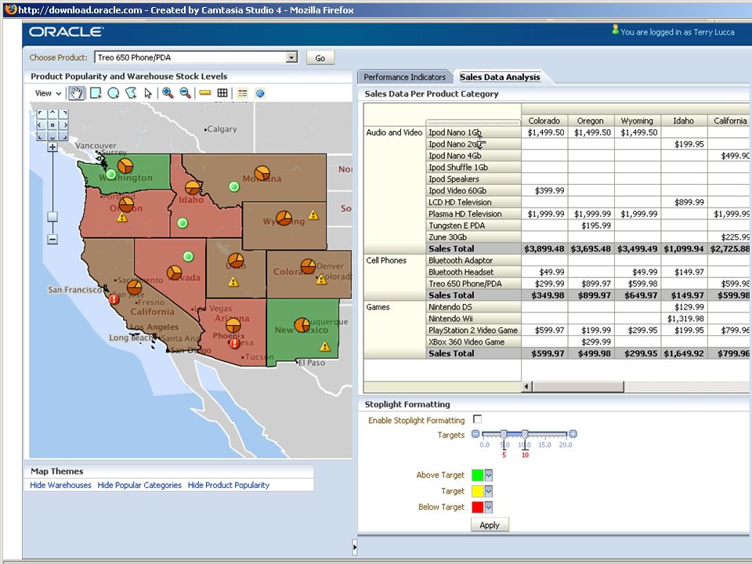Click the pie chart over Montana
The height and width of the screenshot is (564, 752).
[x=262, y=173]
